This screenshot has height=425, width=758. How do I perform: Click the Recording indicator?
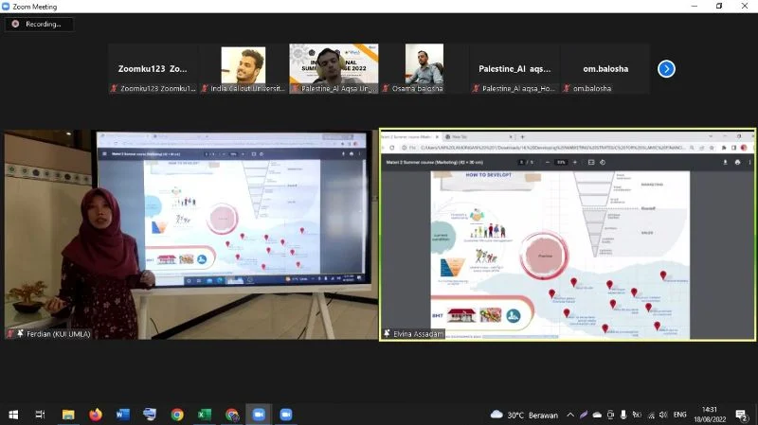coord(39,24)
